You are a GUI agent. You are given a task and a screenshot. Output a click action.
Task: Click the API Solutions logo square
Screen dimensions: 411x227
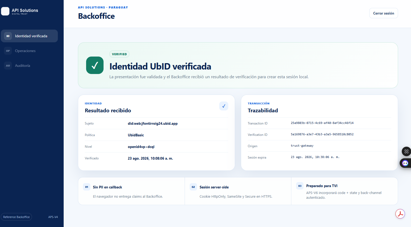coord(5,11)
